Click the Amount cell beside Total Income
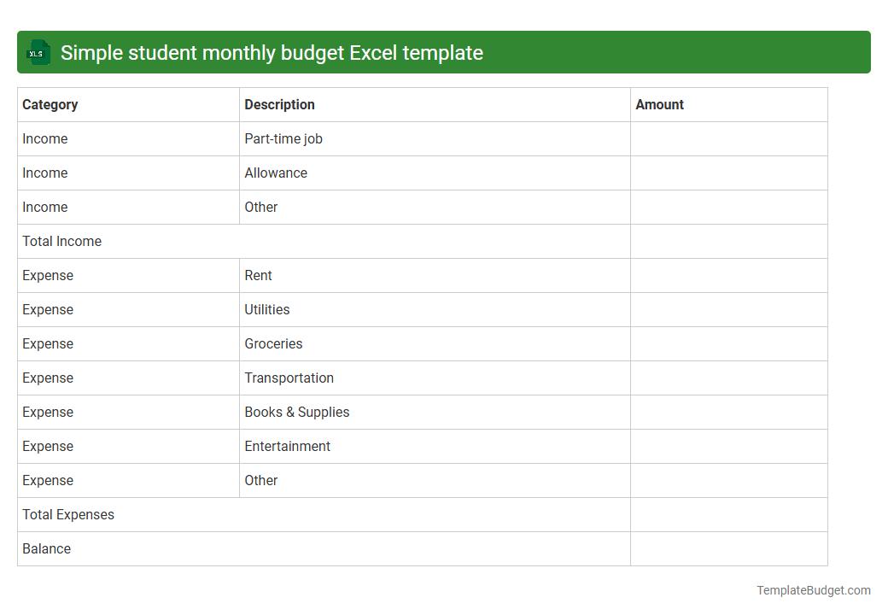The width and height of the screenshot is (888, 615). tap(728, 241)
